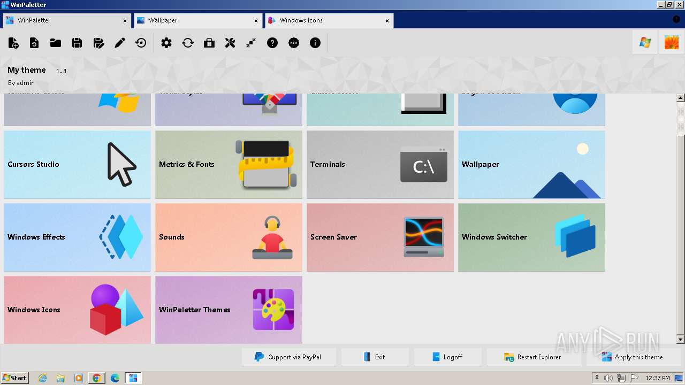Close the Windows Icons tab

[x=387, y=21]
